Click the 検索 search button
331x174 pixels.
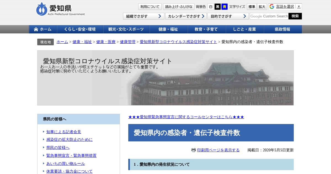coord(295,16)
